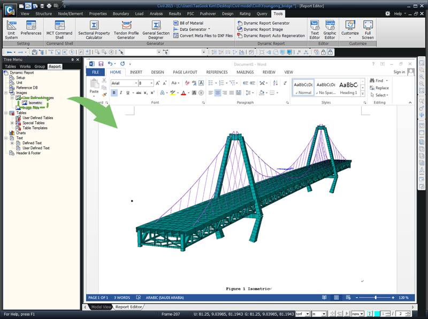Toggle Underline formatting in Word ribbon
This screenshot has height=319, width=428.
click(x=128, y=93)
